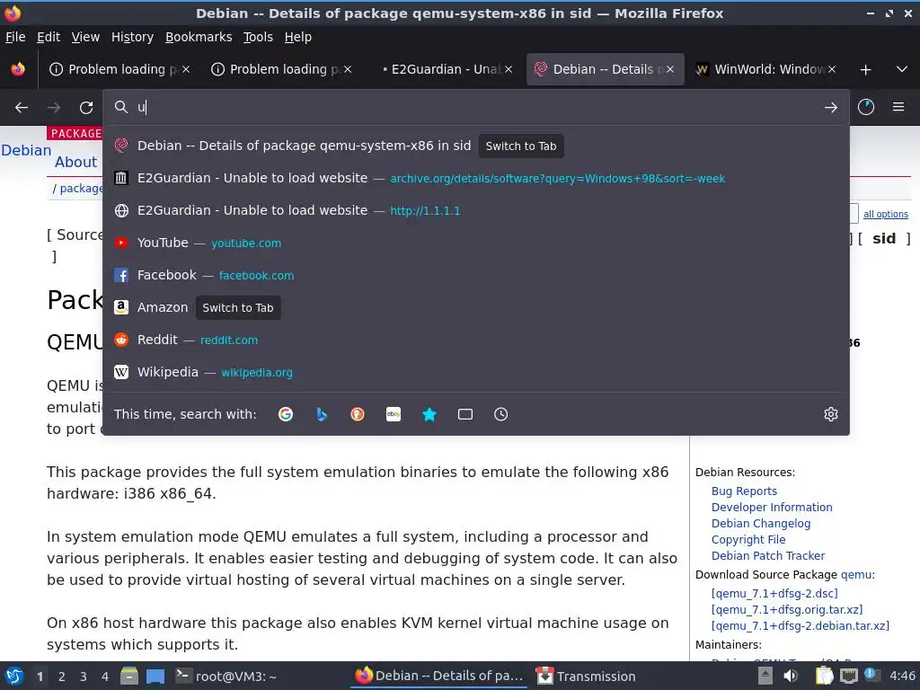Switch to workspace 2 in taskbar
The width and height of the screenshot is (920, 690).
[x=62, y=677]
